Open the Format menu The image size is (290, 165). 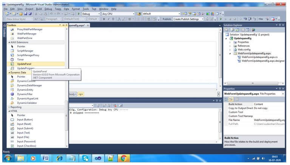(x=76, y=9)
